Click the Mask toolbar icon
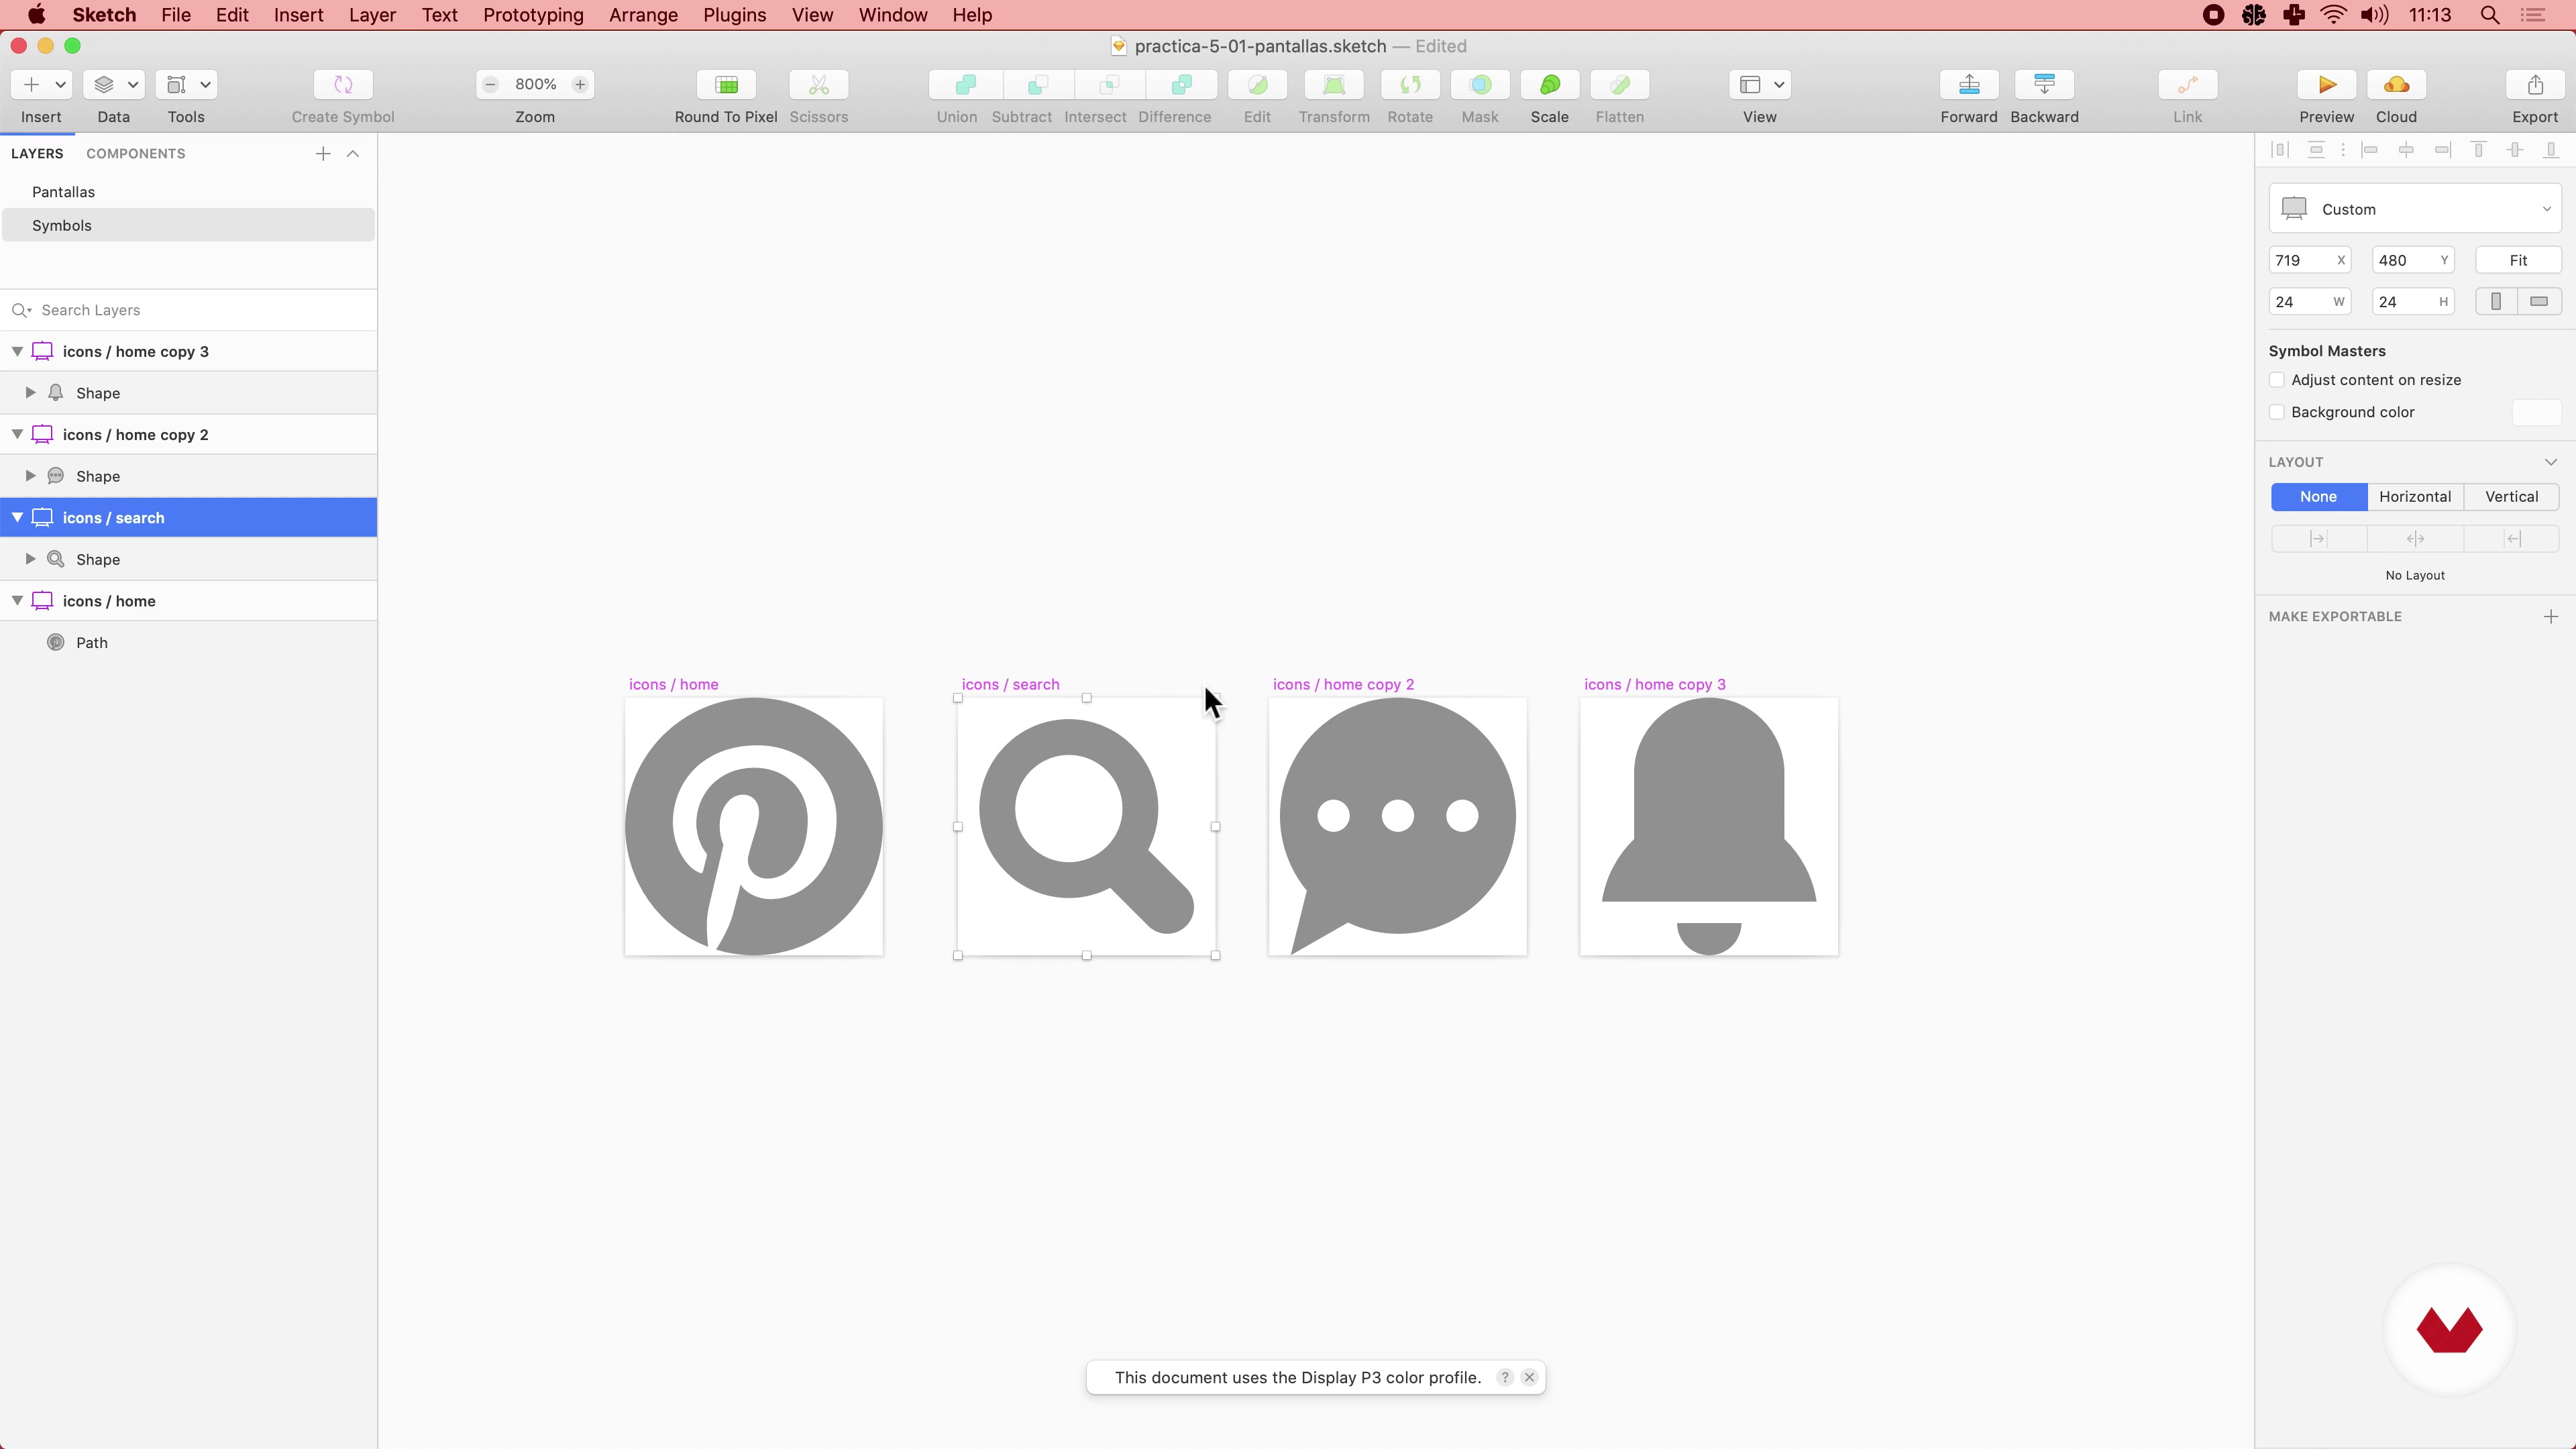Image resolution: width=2576 pixels, height=1449 pixels. (1481, 85)
